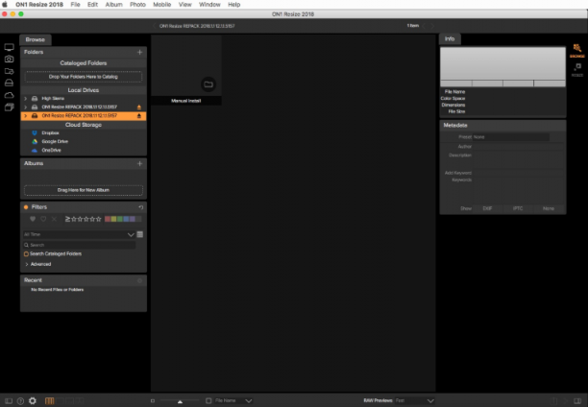This screenshot has height=407, width=588.
Task: Open the help question-mark icon
Action: (20, 400)
